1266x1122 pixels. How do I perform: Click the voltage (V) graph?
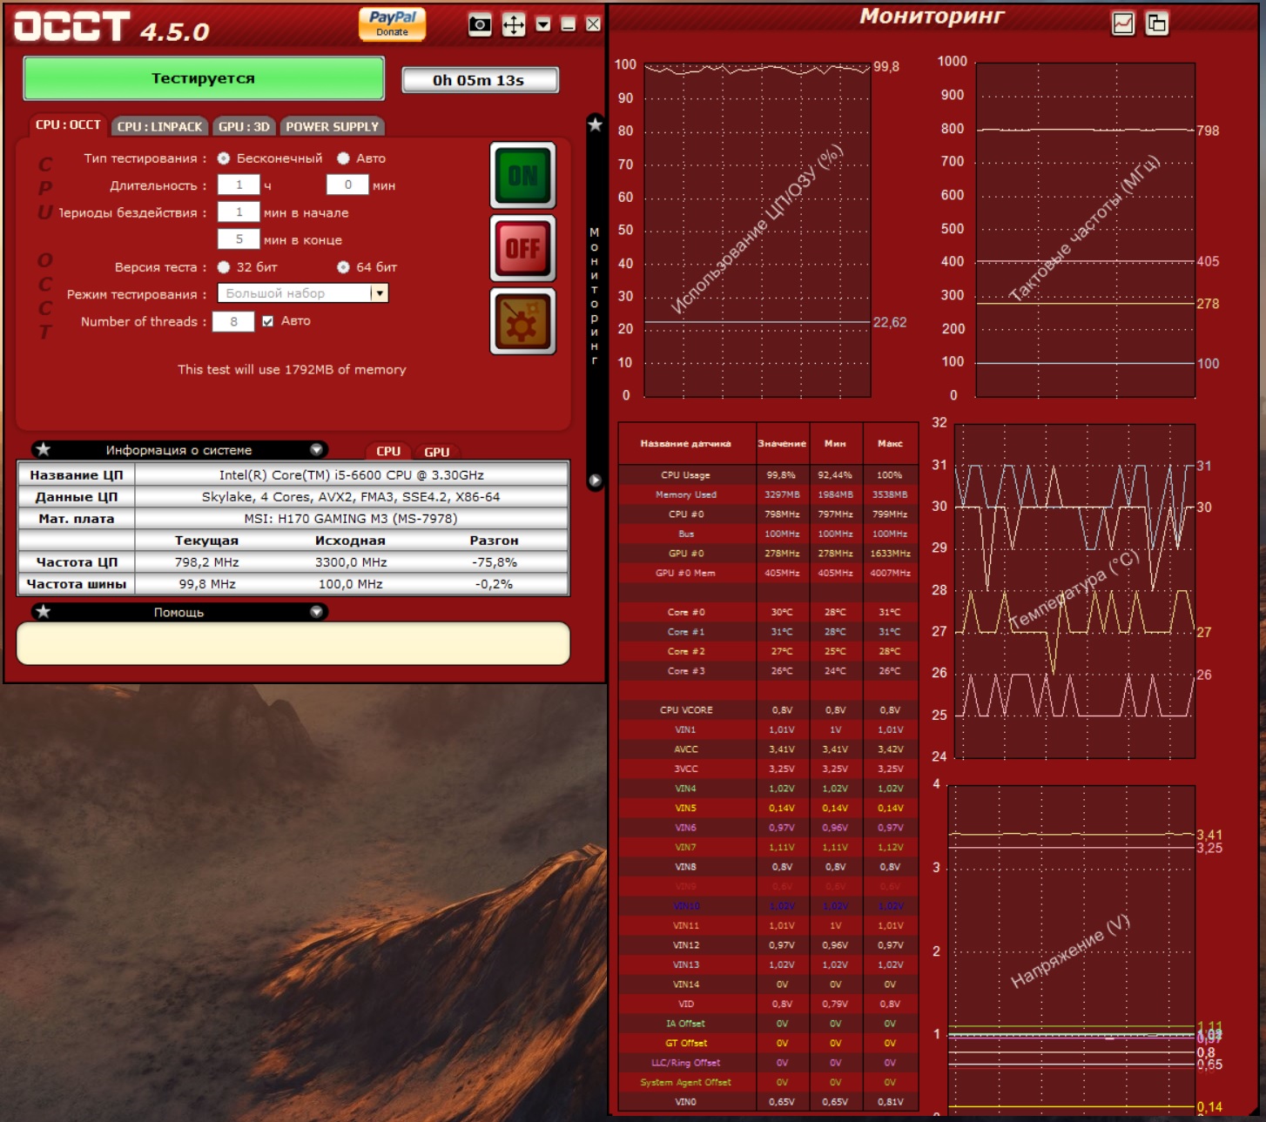(1072, 949)
